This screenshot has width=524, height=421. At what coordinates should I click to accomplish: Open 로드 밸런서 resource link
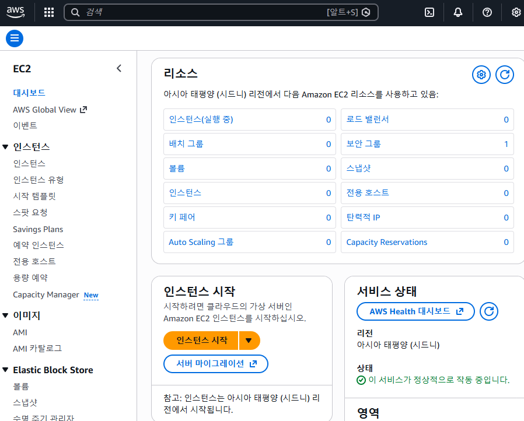pos(367,119)
